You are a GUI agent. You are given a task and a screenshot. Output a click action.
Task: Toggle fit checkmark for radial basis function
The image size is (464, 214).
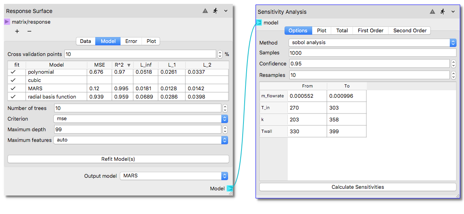point(13,97)
